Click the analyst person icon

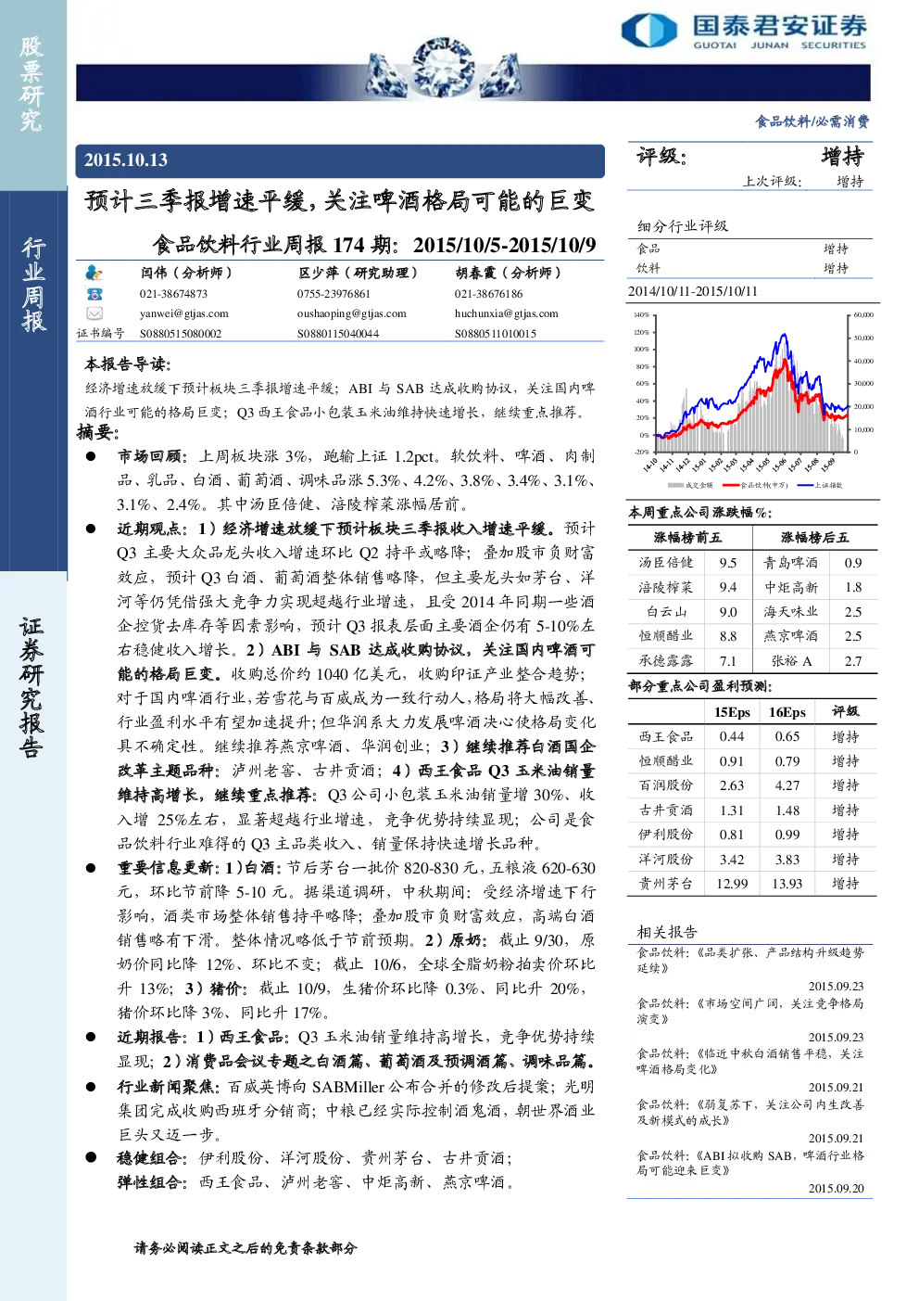click(x=94, y=273)
